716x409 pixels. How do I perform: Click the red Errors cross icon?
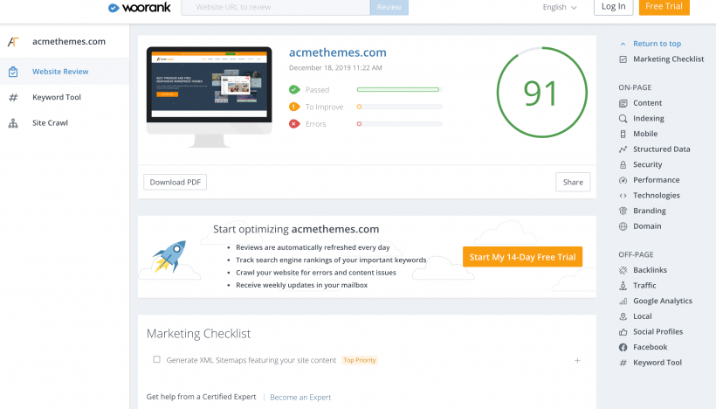pyautogui.click(x=294, y=124)
